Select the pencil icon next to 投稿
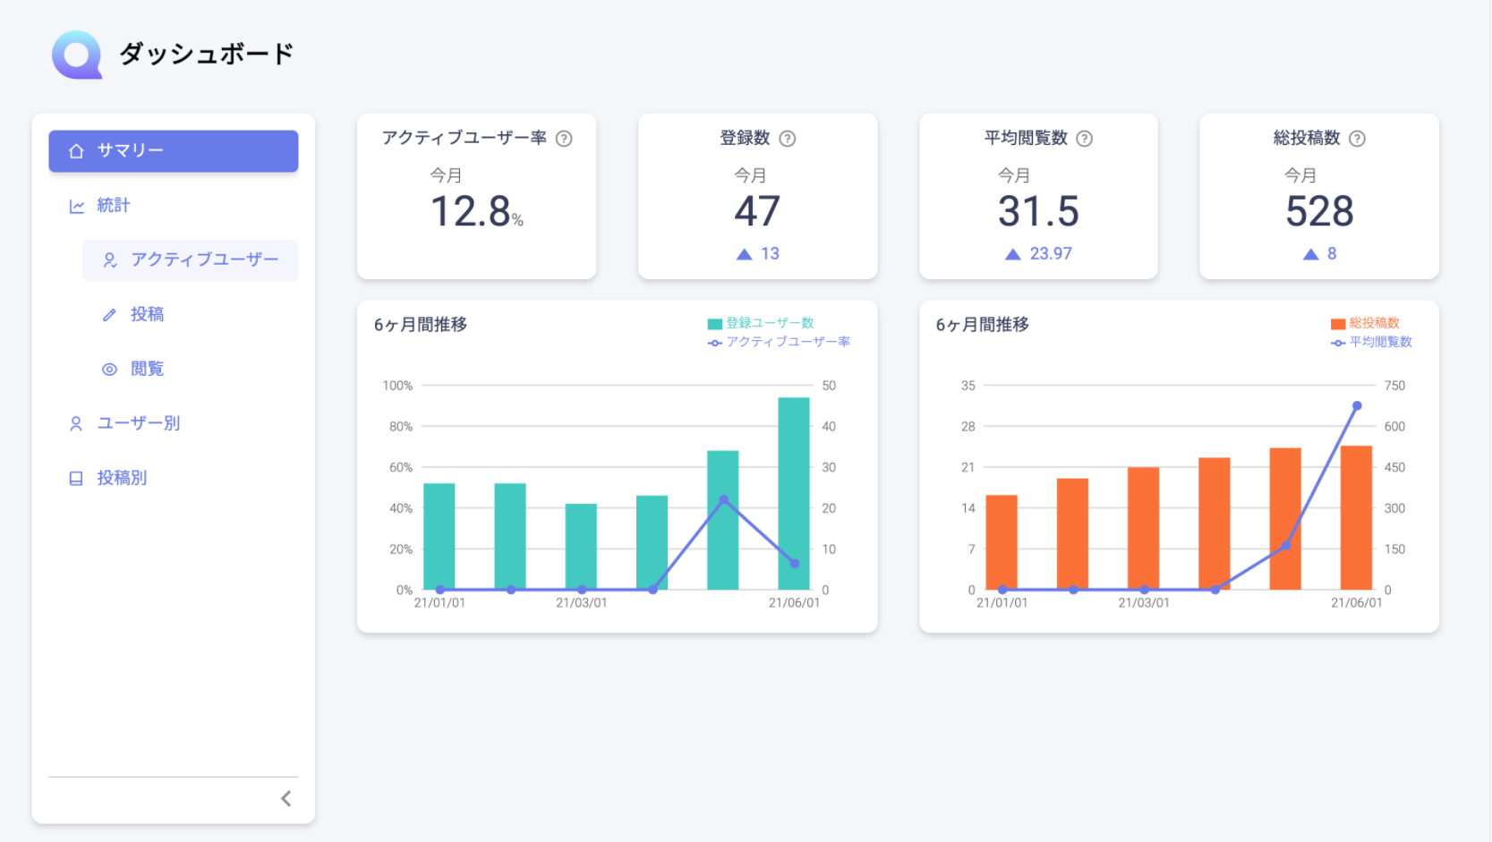This screenshot has height=842, width=1492. coord(108,314)
